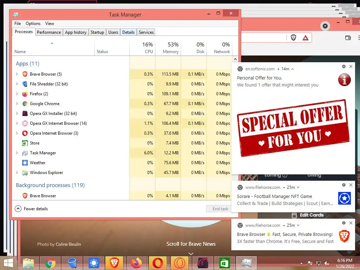Expand the Google Chrome process group
The height and width of the screenshot is (270, 360).
pos(17,104)
